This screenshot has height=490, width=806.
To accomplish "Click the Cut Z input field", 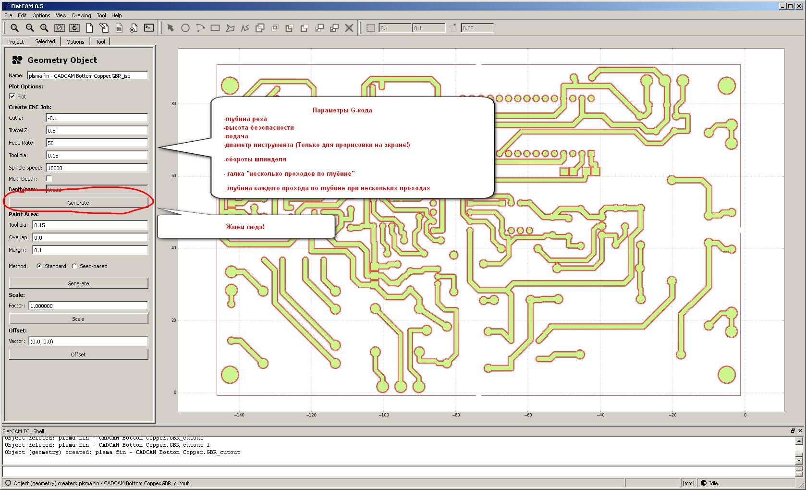I will [x=97, y=118].
